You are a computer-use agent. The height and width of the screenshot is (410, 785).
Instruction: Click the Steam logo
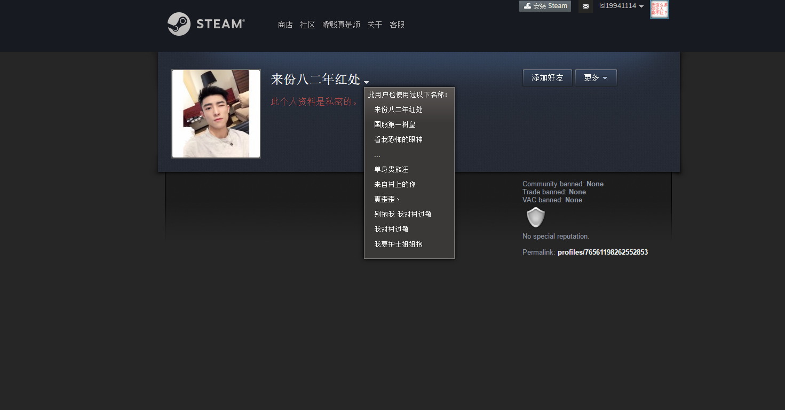[x=206, y=24]
